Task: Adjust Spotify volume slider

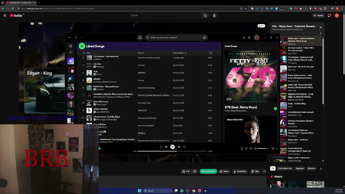Action: point(263,148)
